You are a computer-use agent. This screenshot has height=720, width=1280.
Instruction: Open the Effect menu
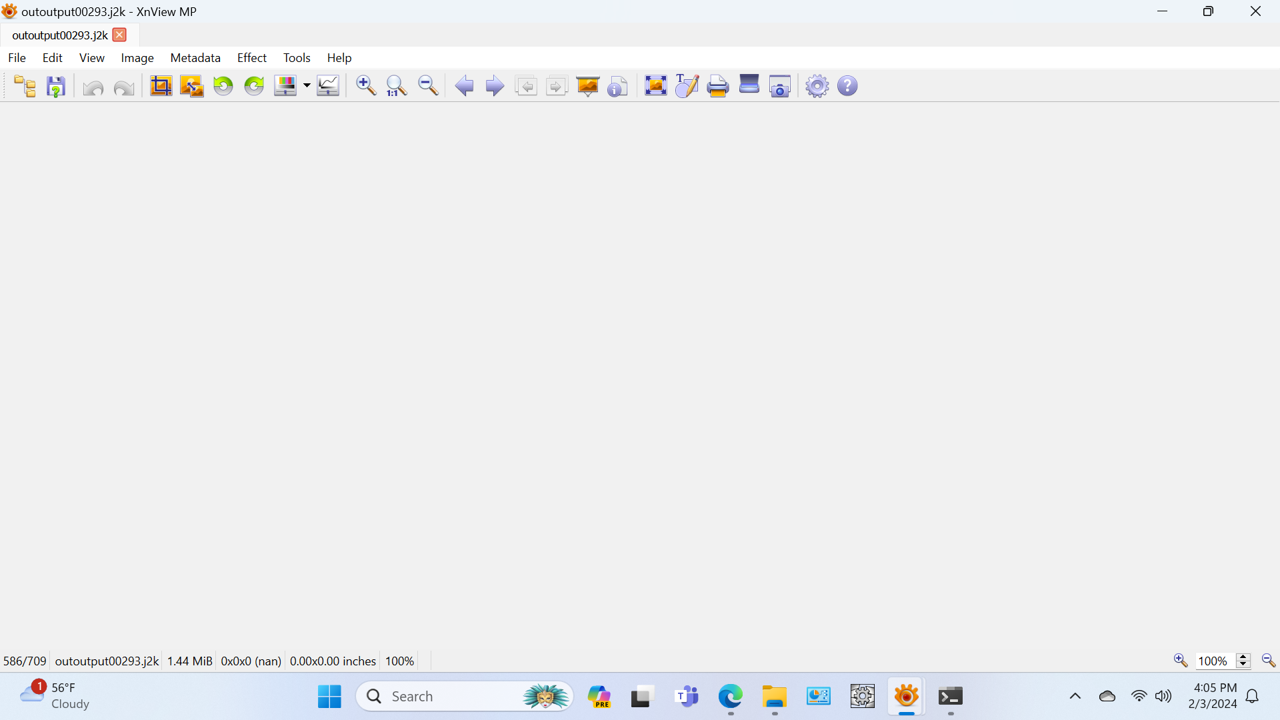(251, 58)
